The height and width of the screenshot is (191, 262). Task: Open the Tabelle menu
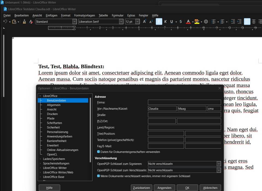coord(103,15)
